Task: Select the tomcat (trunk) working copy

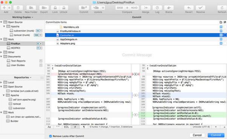Action: coord(22,35)
